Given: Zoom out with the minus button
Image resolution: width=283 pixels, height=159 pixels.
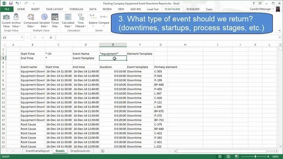Looking at the screenshot, I should pos(243,156).
